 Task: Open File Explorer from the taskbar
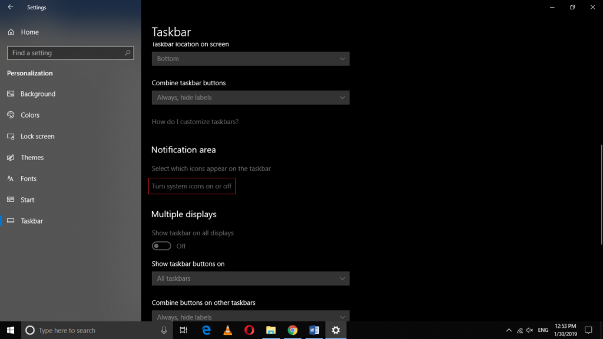(x=271, y=330)
